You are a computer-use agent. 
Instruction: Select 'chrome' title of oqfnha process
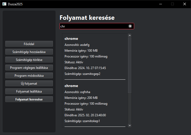pyautogui.click(x=71, y=86)
